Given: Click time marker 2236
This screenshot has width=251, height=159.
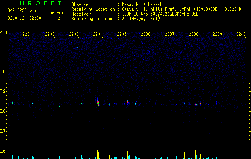Looking at the screenshot, I should [x=146, y=34].
